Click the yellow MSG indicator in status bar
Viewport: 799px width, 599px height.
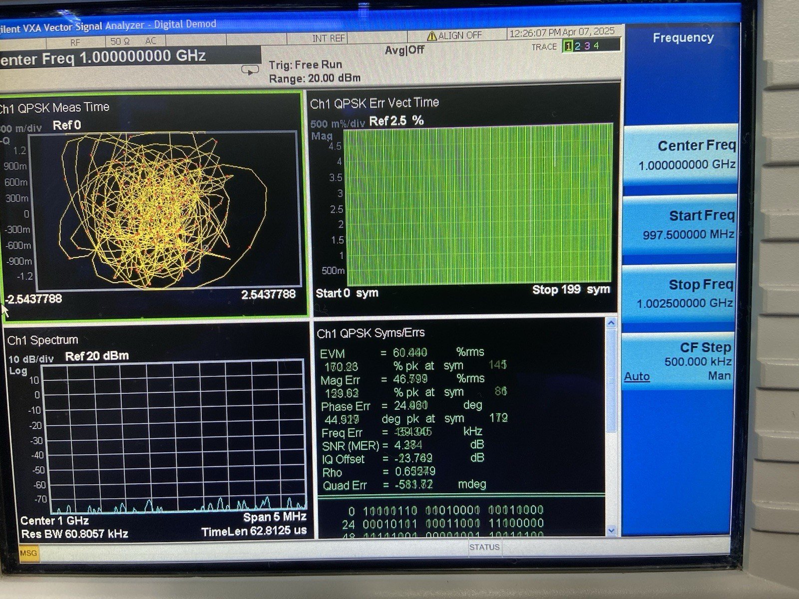point(28,553)
